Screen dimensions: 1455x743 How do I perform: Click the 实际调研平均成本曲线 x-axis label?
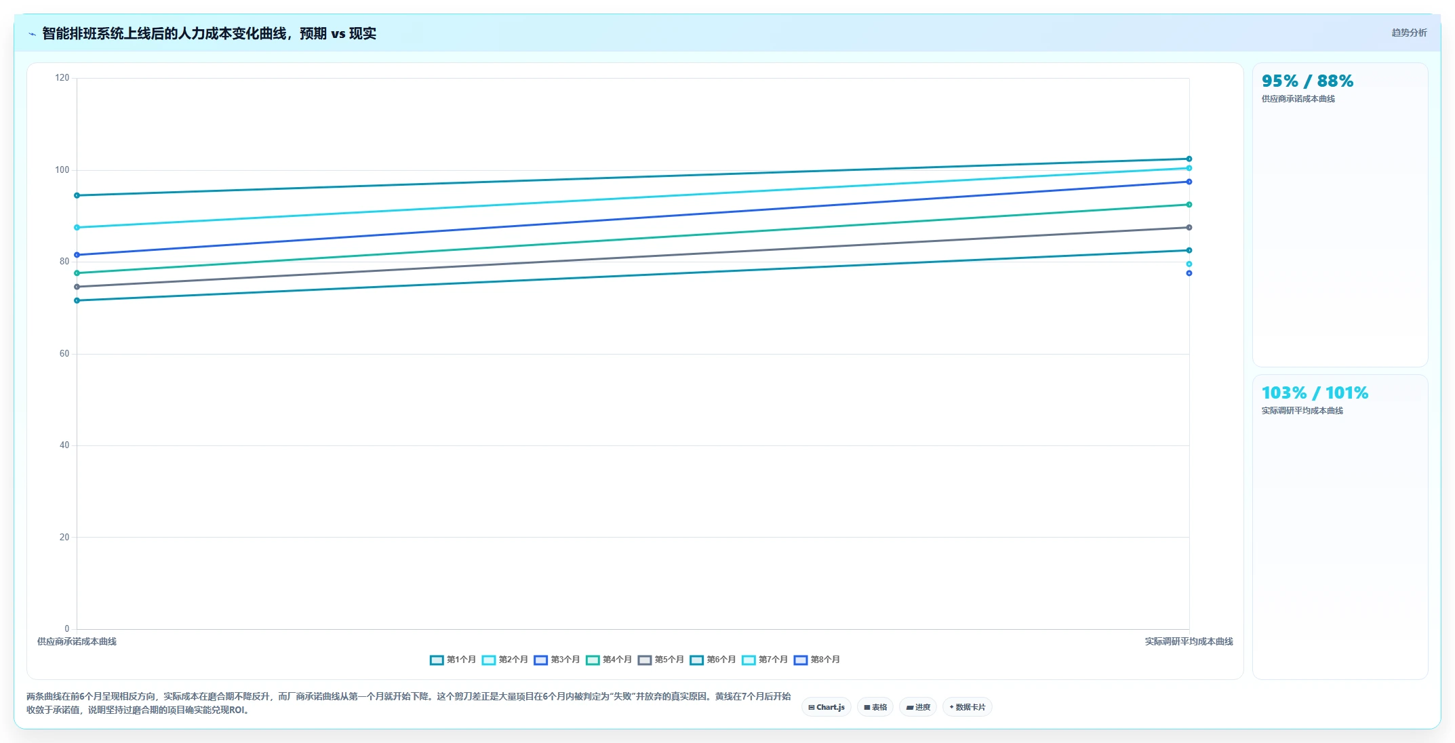[1189, 641]
